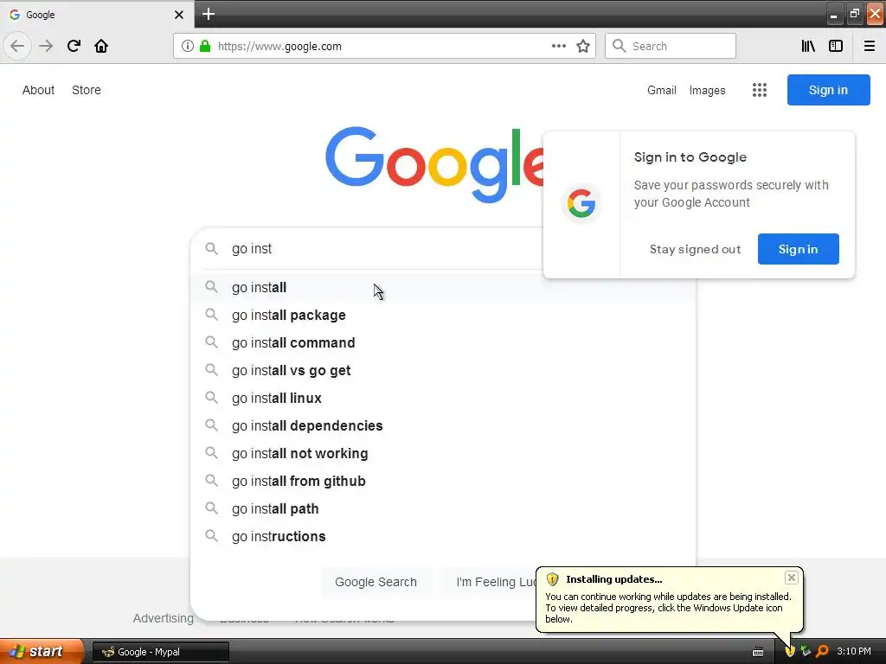The height and width of the screenshot is (664, 886).
Task: Click the 3:10 PM system clock
Action: pos(854,651)
